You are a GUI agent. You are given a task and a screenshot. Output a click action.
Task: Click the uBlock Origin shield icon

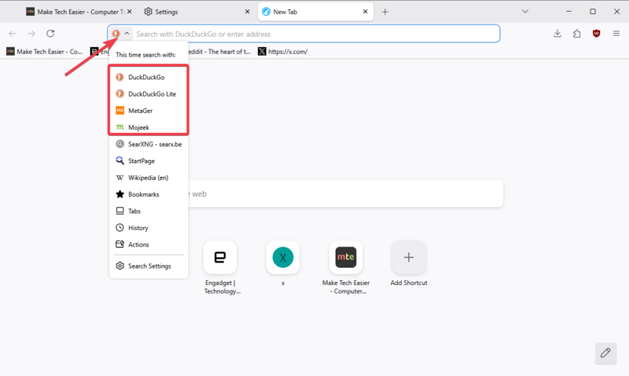tap(597, 34)
